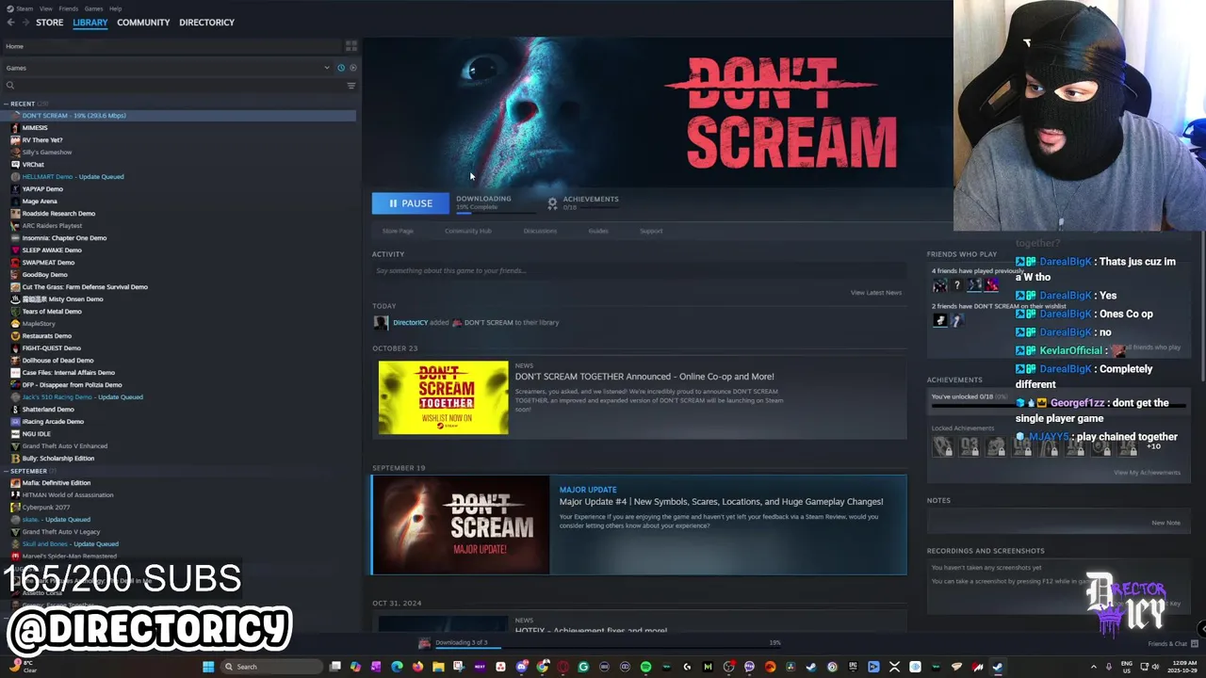Open Major Update #4 news headline
1206x678 pixels.
point(721,502)
